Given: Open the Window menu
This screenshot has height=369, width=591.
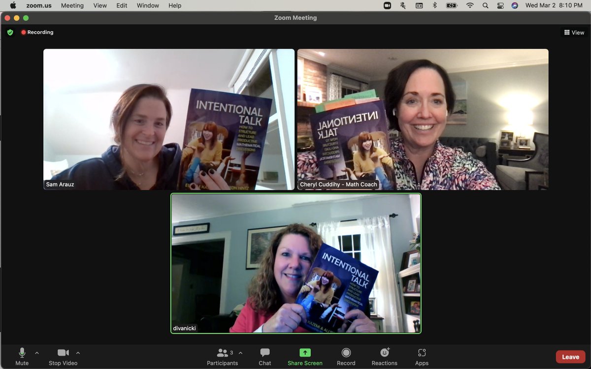Looking at the screenshot, I should tap(148, 5).
